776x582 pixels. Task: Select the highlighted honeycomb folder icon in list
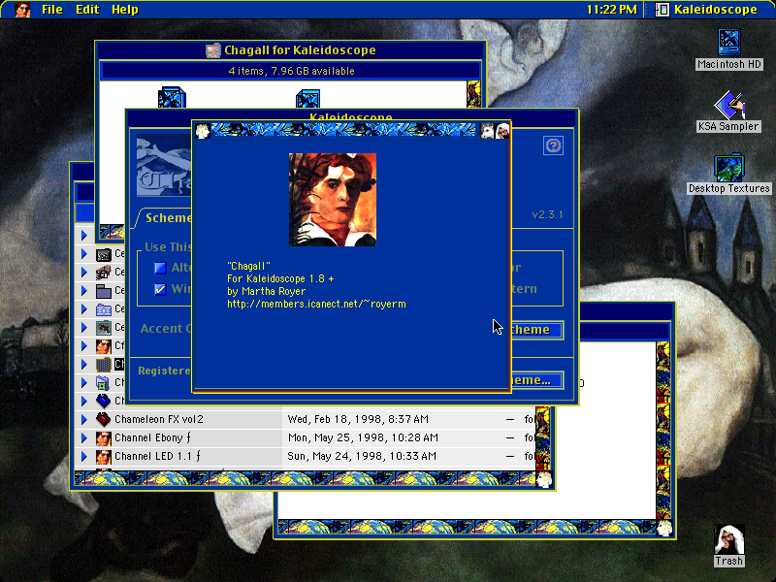pos(104,365)
